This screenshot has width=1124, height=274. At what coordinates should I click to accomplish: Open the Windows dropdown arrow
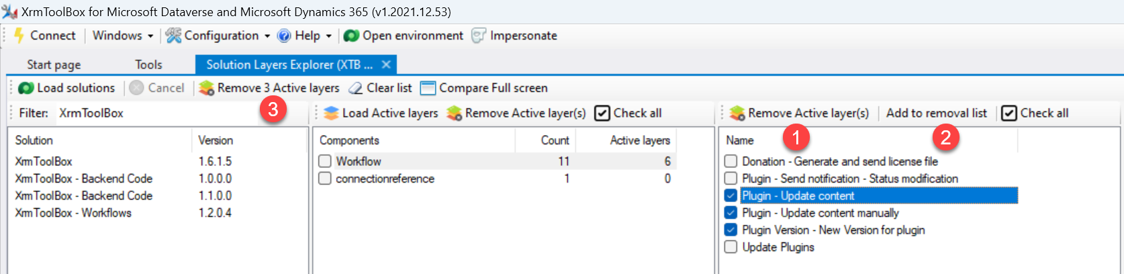click(150, 36)
